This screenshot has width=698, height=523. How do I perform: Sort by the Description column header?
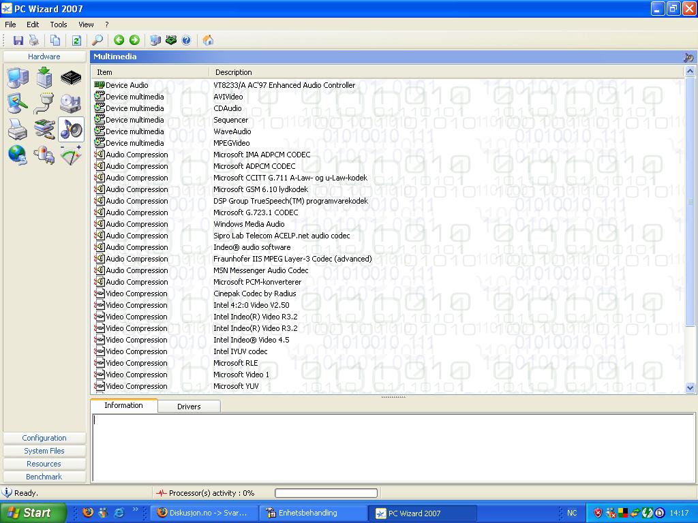(446, 72)
